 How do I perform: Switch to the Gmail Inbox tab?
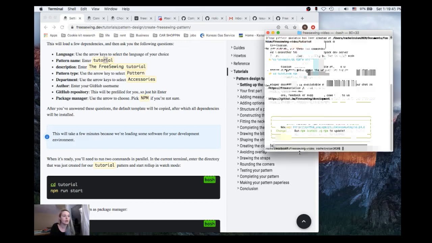tap(238, 18)
